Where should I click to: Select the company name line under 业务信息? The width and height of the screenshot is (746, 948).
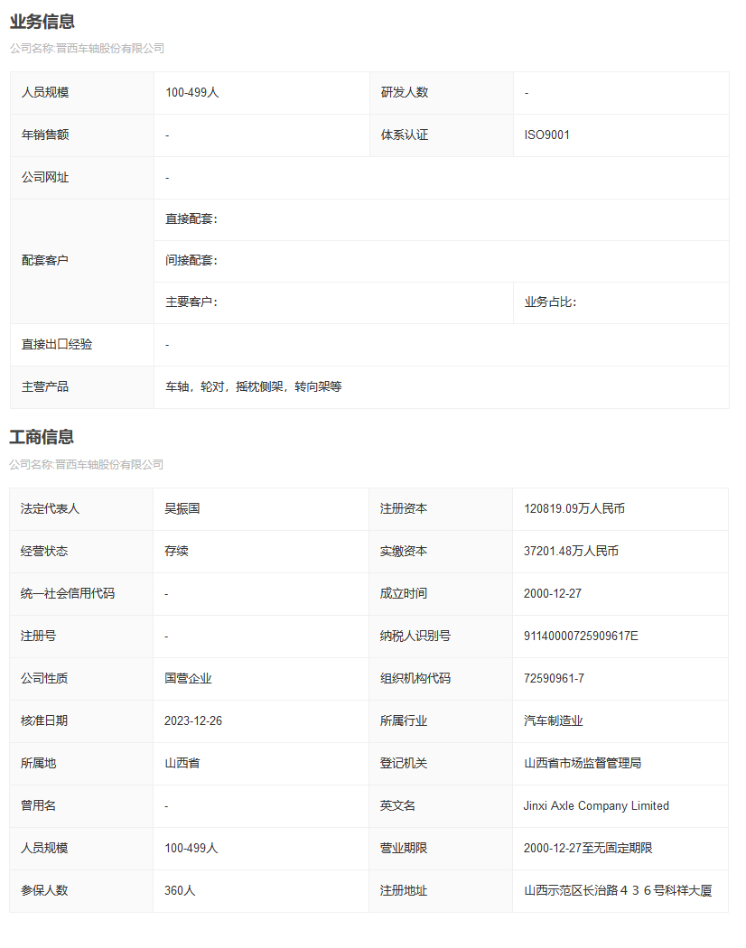[87, 49]
